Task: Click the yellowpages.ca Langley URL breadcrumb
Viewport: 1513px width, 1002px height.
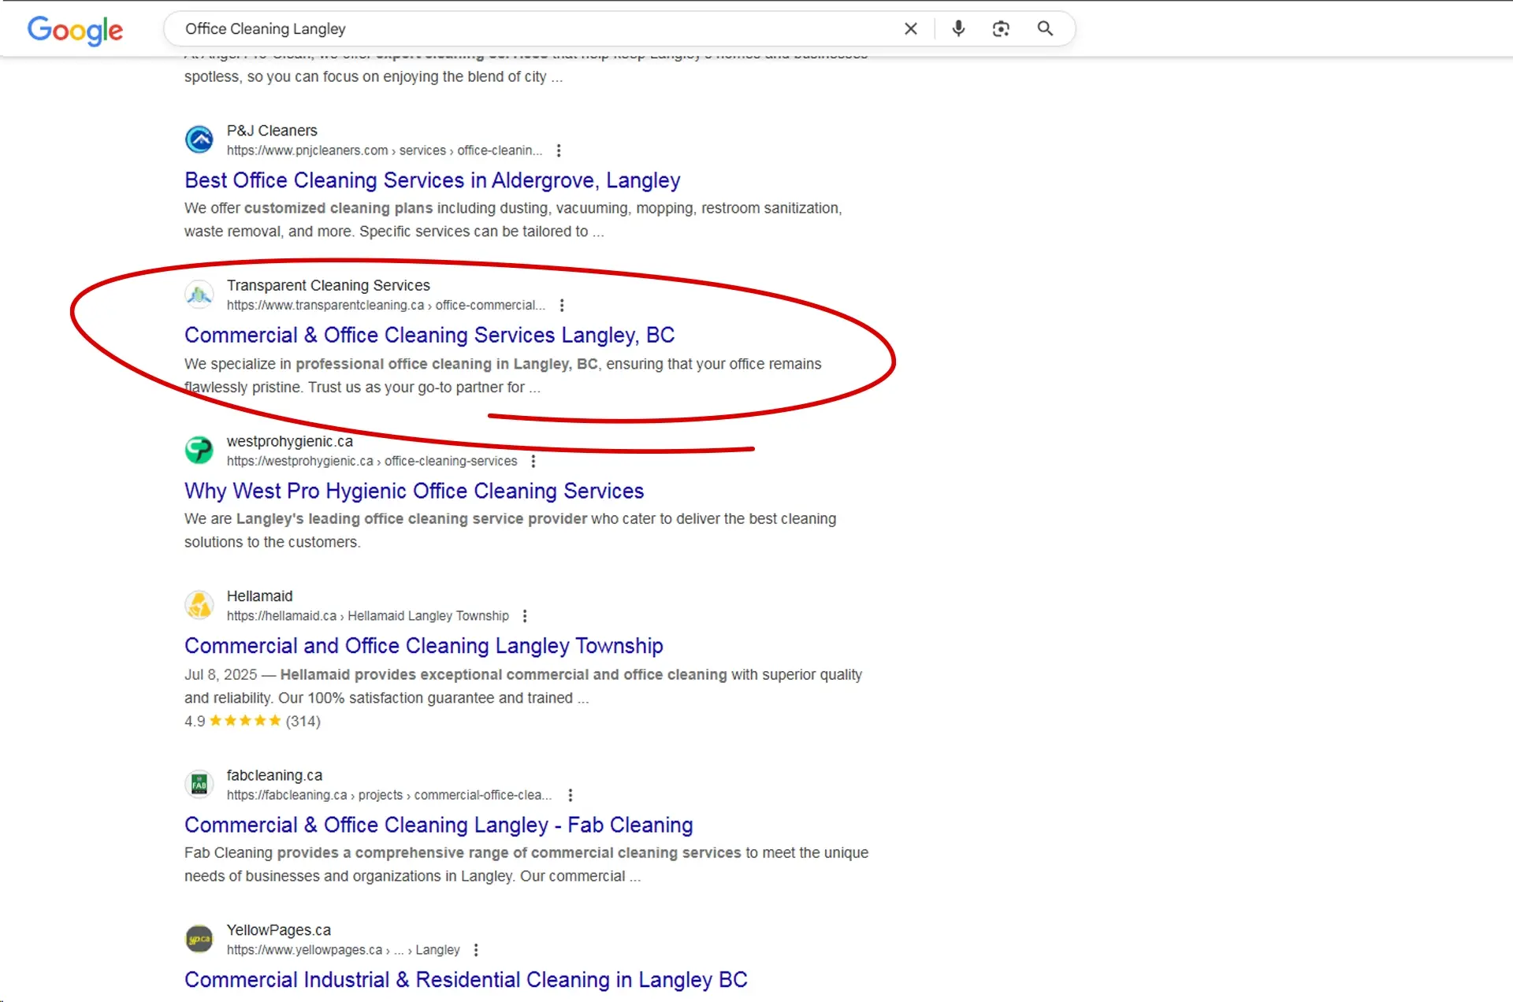Action: (x=344, y=950)
